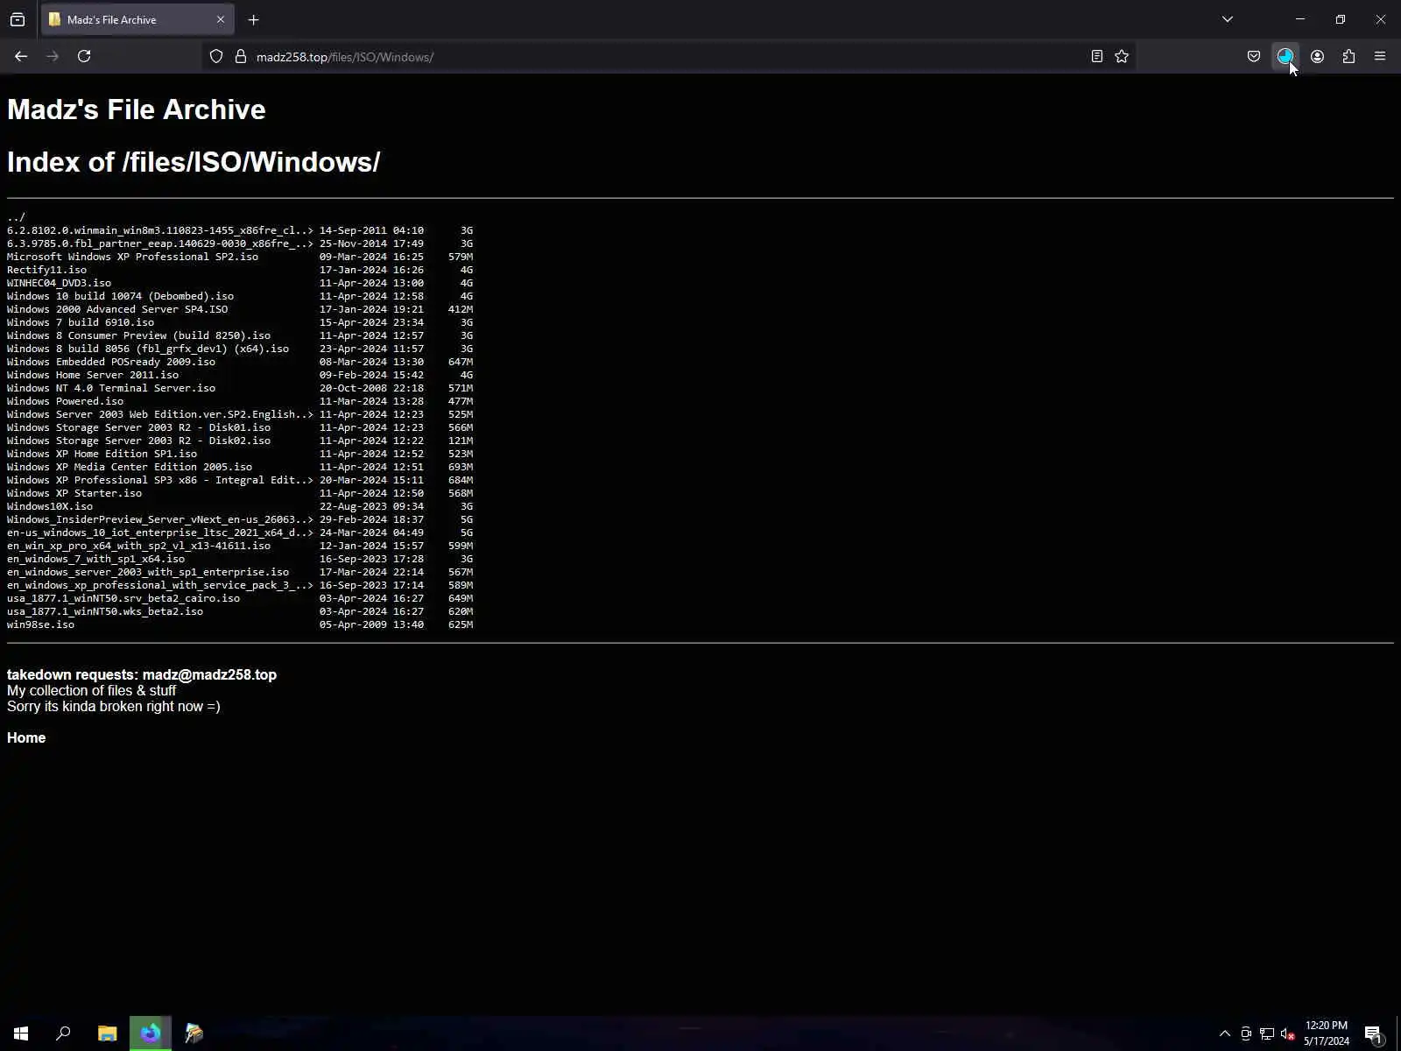The image size is (1401, 1051).
Task: Open the taskbar clock and calendar
Action: point(1327,1033)
